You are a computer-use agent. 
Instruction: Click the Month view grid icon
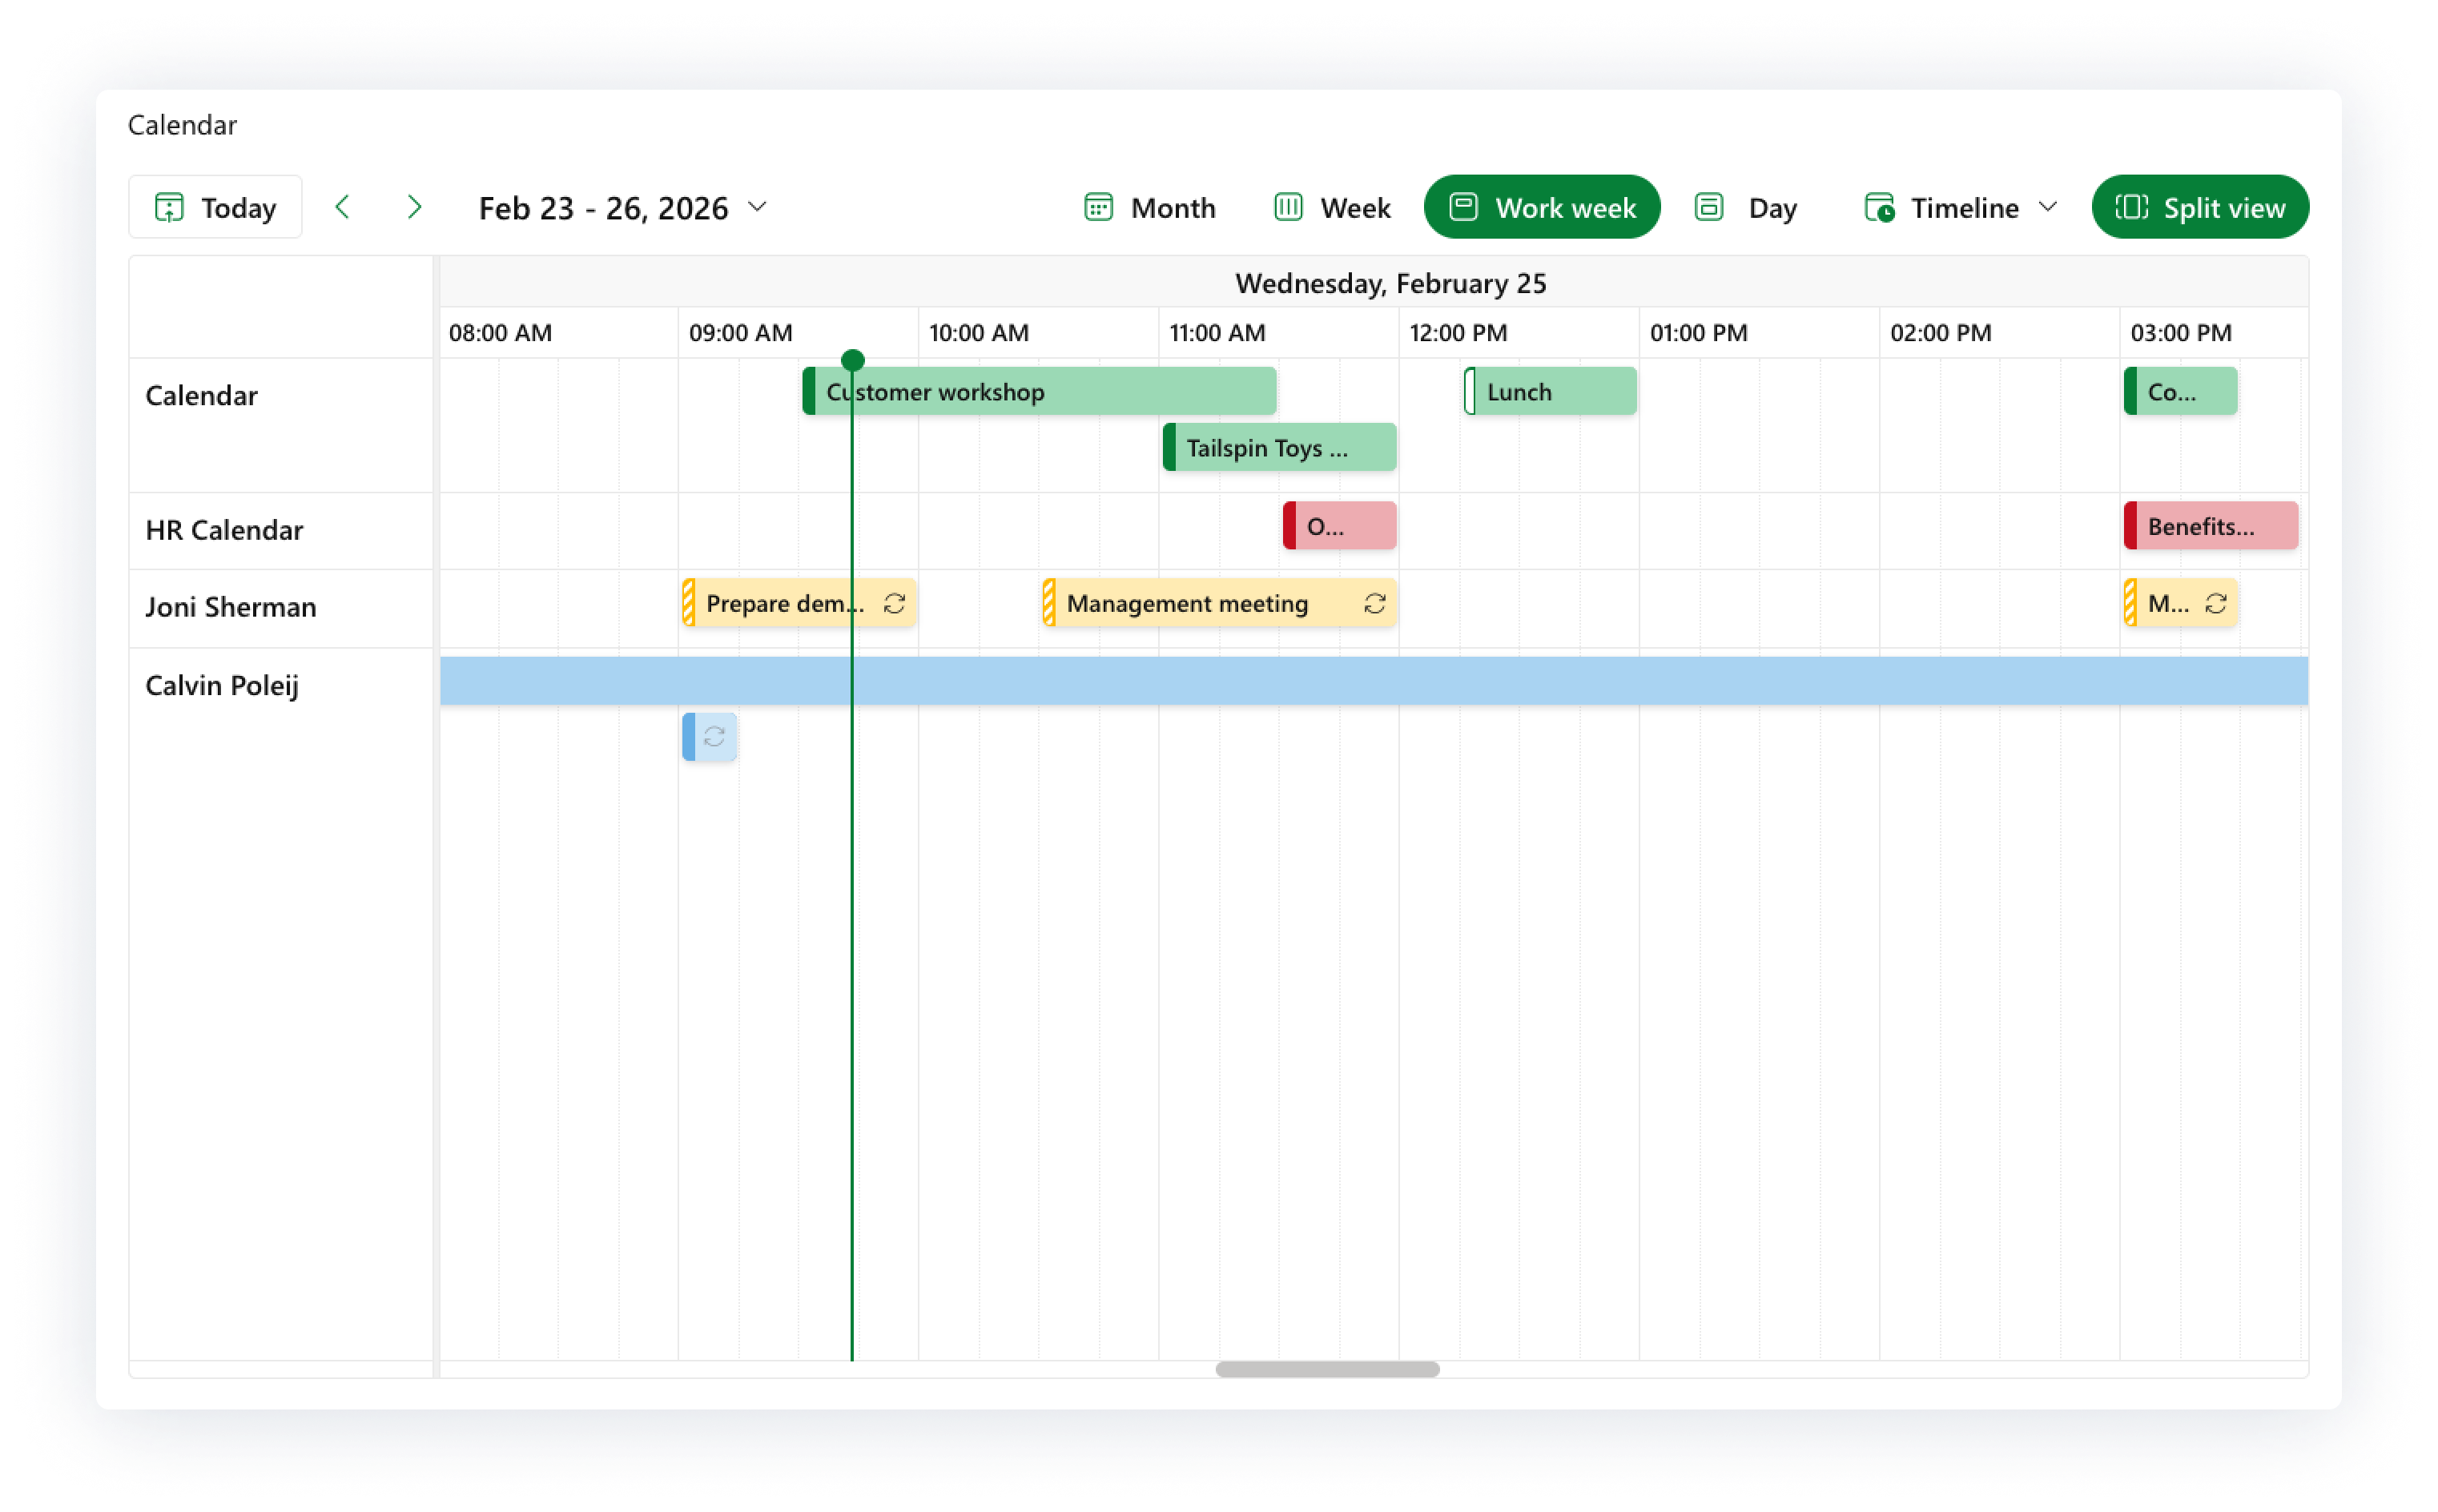1098,207
